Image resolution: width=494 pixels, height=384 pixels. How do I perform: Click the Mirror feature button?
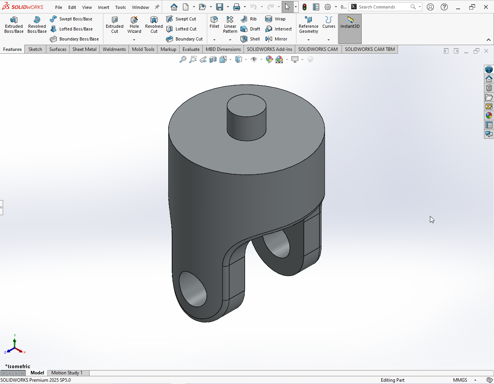(276, 39)
